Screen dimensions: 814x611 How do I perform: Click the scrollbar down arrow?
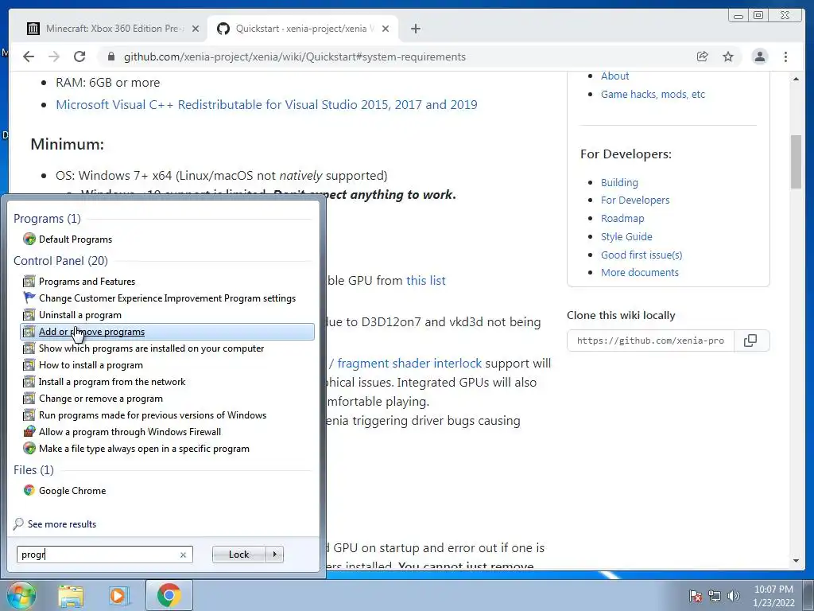point(796,561)
